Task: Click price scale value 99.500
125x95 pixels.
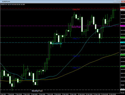Action: click(x=123, y=93)
